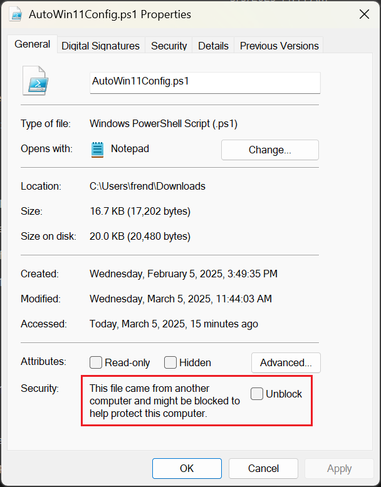Select the Details tab
The width and height of the screenshot is (381, 487).
(x=213, y=46)
